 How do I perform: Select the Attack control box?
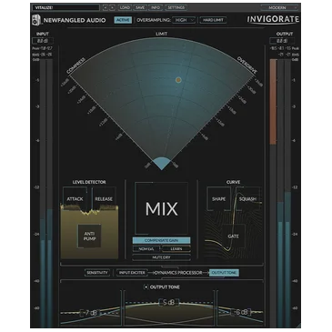point(75,199)
